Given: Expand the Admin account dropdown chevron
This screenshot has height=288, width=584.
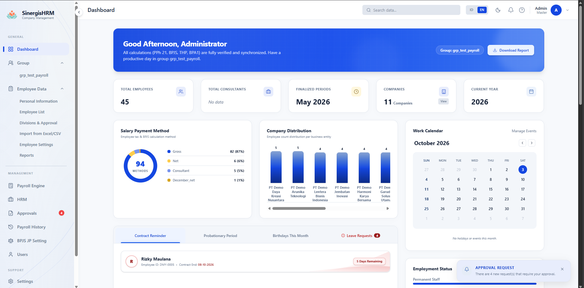Looking at the screenshot, I should pos(567,10).
